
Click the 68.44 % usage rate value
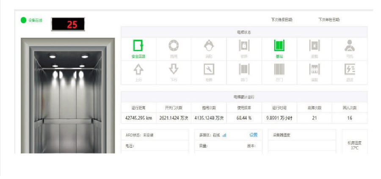[244, 118]
